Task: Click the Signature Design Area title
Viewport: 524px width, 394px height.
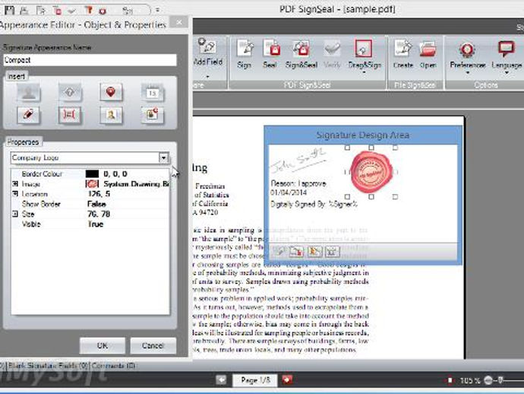Action: coord(362,135)
